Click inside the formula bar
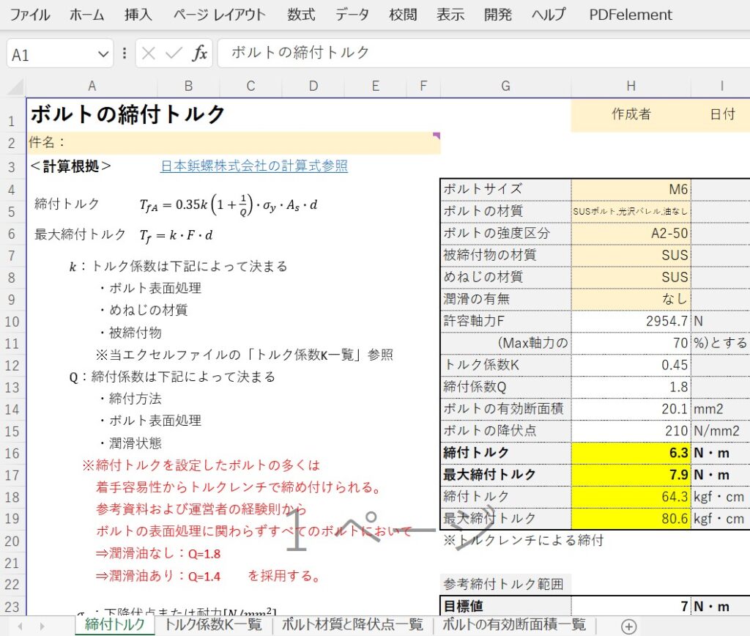Image resolution: width=750 pixels, height=636 pixels. click(366, 52)
